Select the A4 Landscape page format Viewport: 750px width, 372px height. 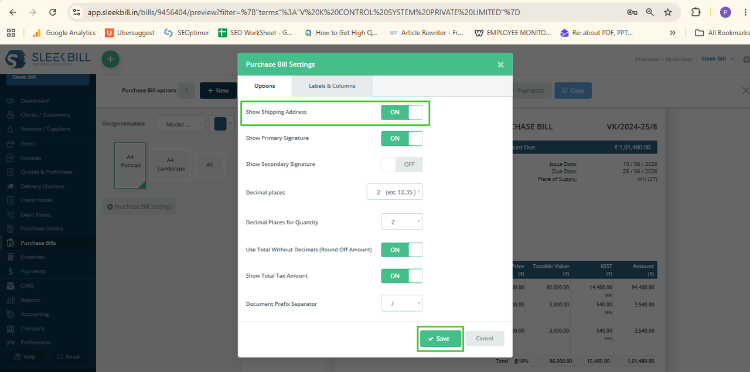pyautogui.click(x=171, y=164)
